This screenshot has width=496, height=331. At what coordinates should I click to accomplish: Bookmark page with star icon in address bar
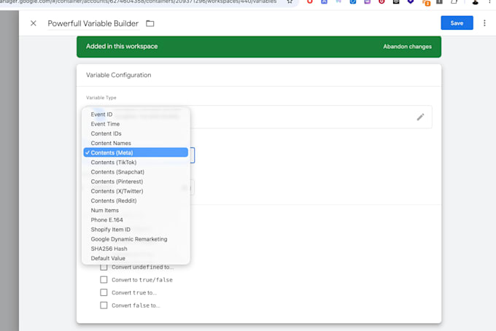[290, 1]
